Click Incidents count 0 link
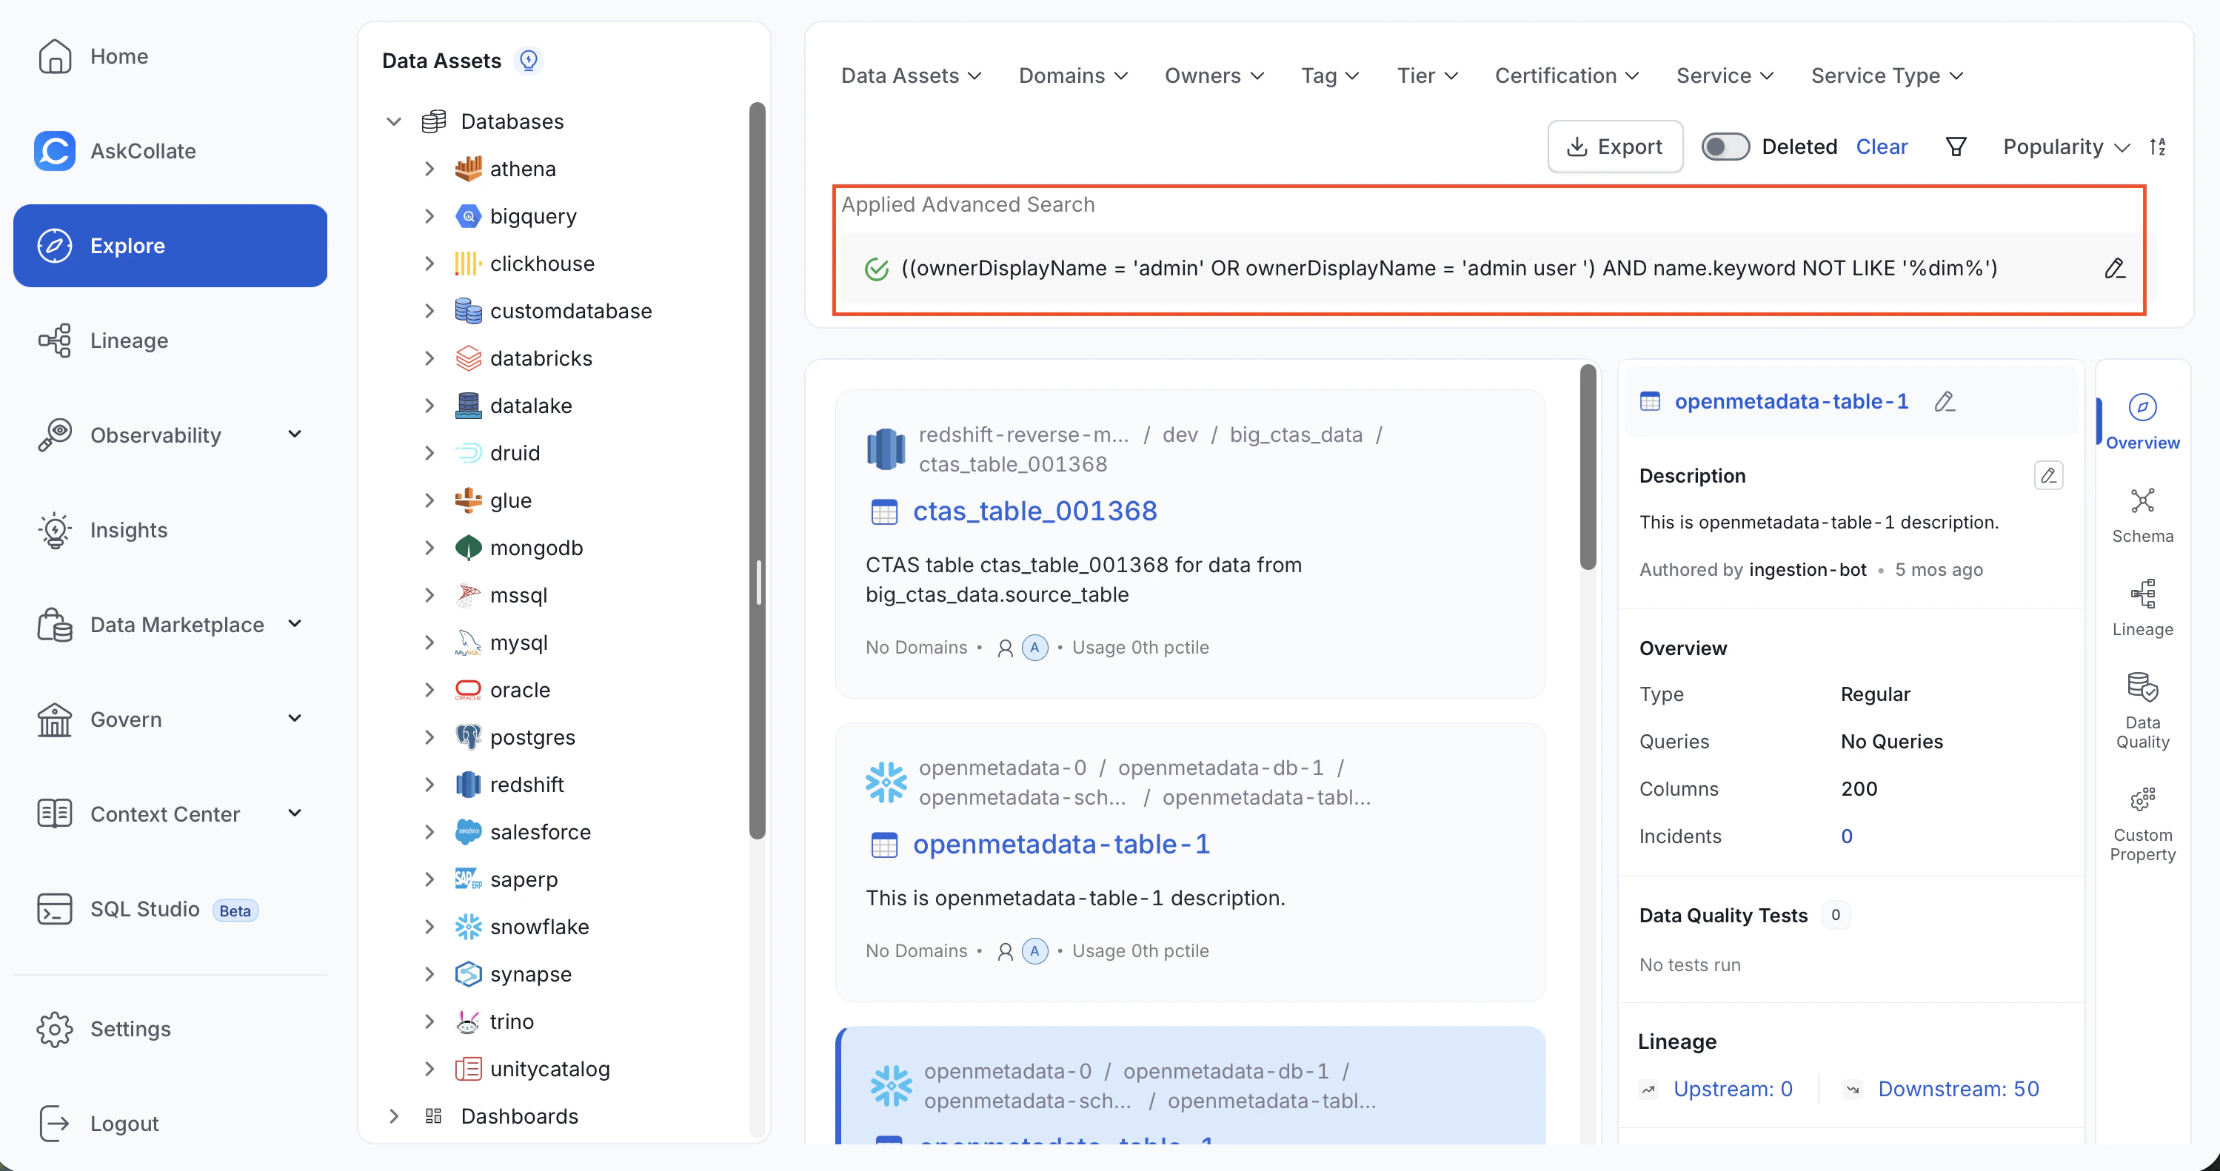This screenshot has width=2220, height=1171. point(1846,836)
